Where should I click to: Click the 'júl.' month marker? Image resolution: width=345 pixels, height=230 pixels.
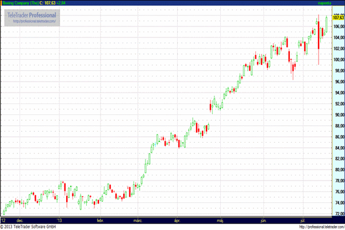302,220
